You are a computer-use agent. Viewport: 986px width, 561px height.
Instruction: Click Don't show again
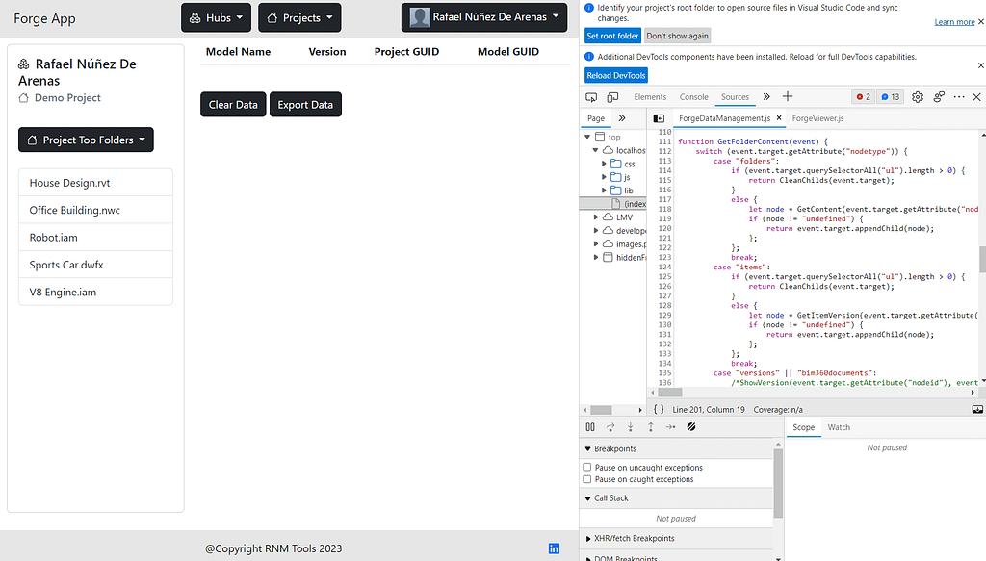point(677,36)
